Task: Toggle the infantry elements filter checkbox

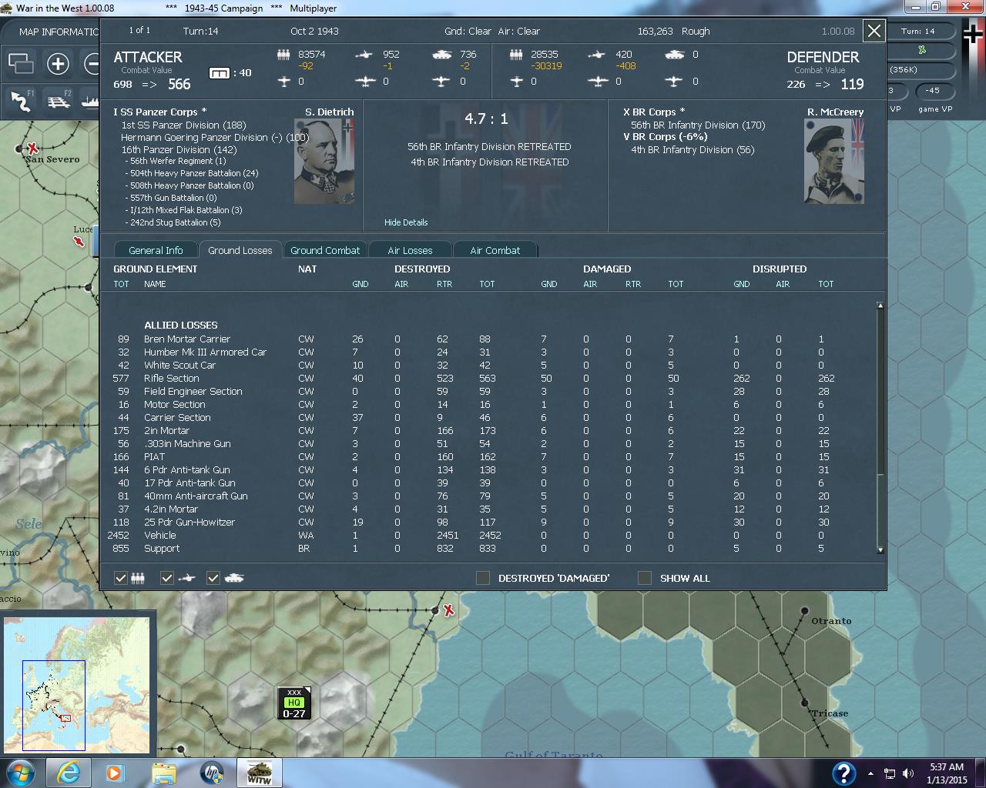Action: 121,578
